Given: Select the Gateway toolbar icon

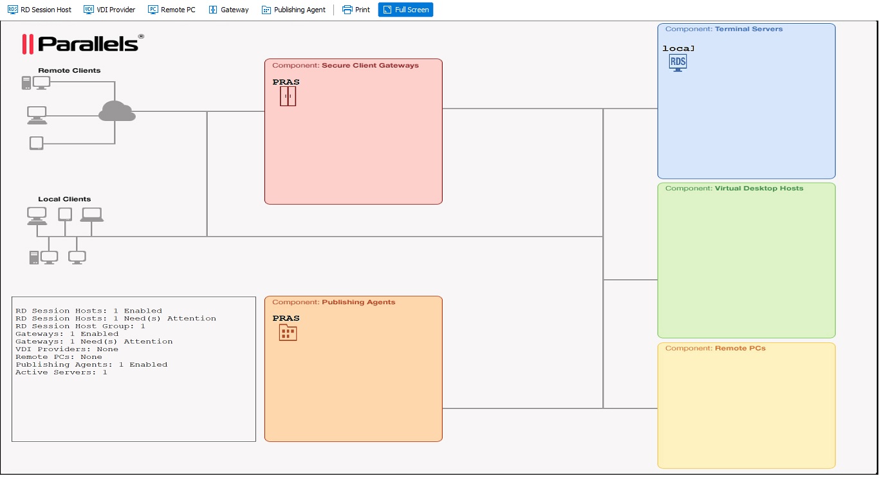Looking at the screenshot, I should [x=228, y=10].
